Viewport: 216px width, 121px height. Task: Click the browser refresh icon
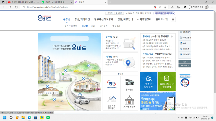pyautogui.click(x=16, y=7)
